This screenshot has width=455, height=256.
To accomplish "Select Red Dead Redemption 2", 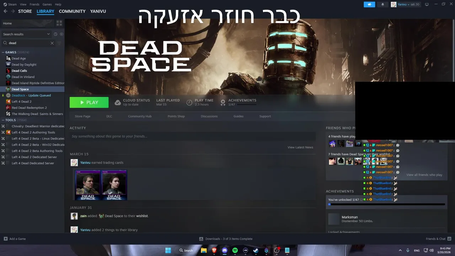I will coord(29,108).
